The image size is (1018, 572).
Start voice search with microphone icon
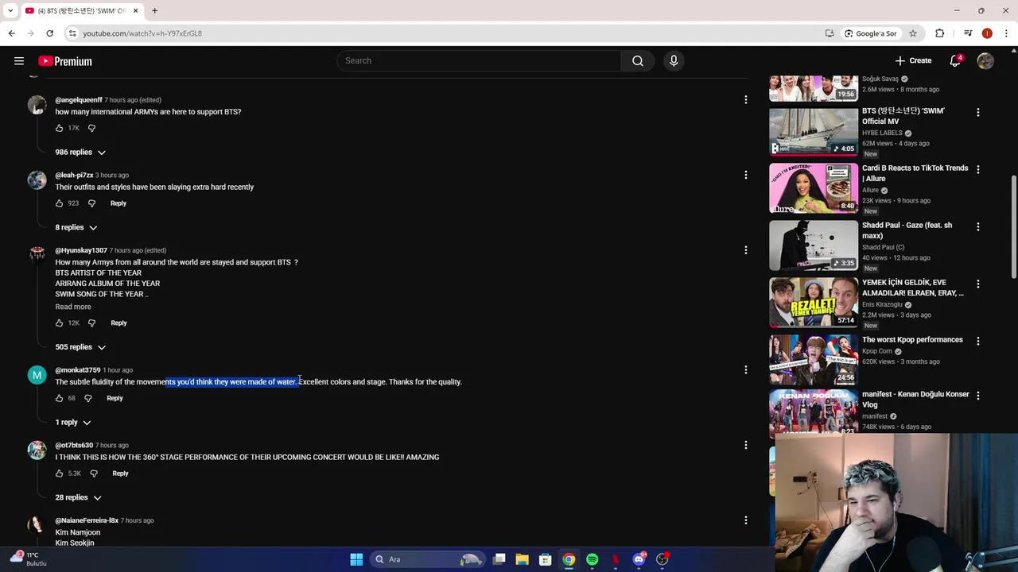(674, 61)
